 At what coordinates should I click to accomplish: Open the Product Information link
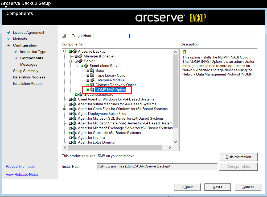click(21, 166)
